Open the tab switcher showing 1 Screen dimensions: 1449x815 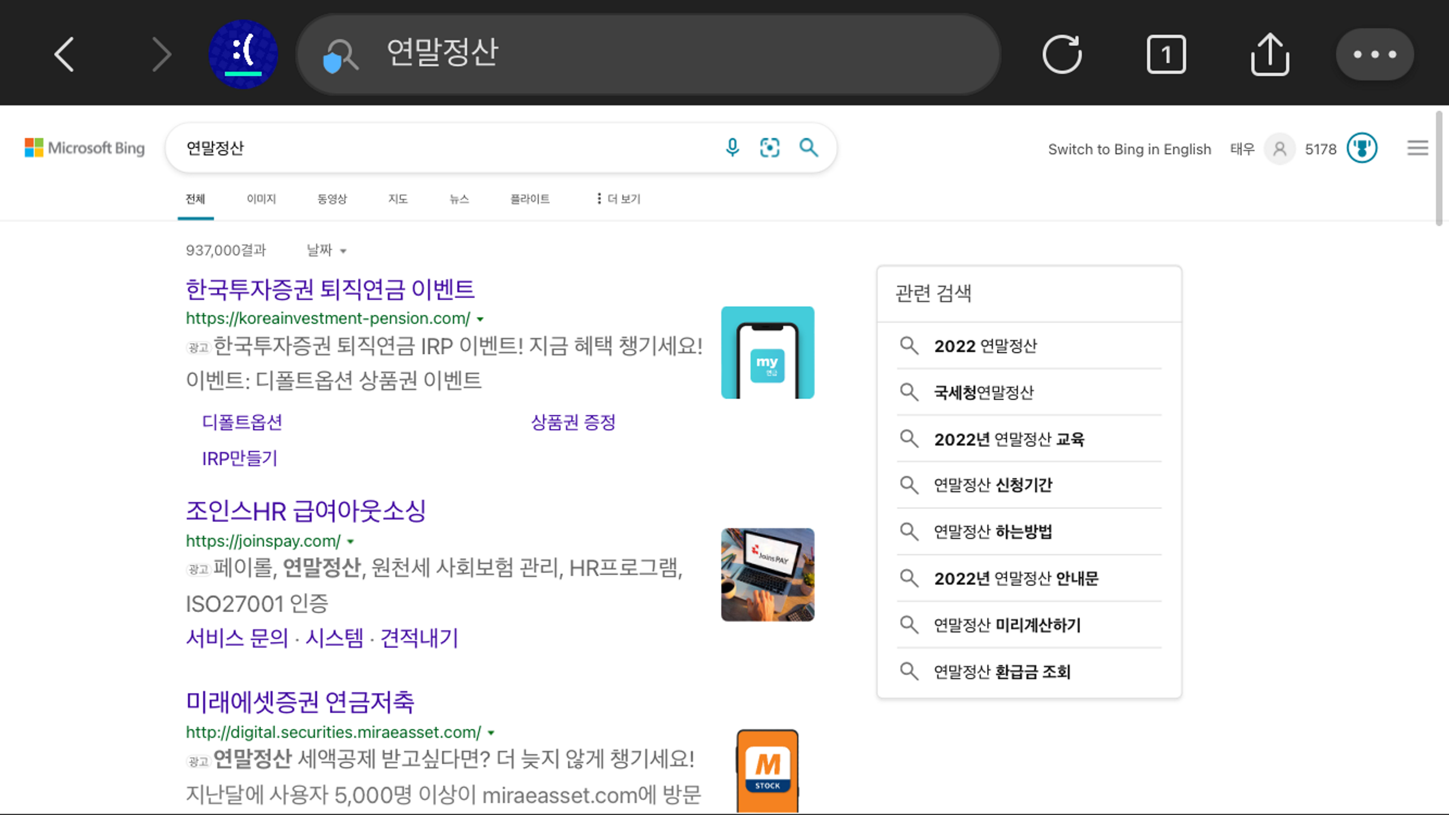[1166, 54]
